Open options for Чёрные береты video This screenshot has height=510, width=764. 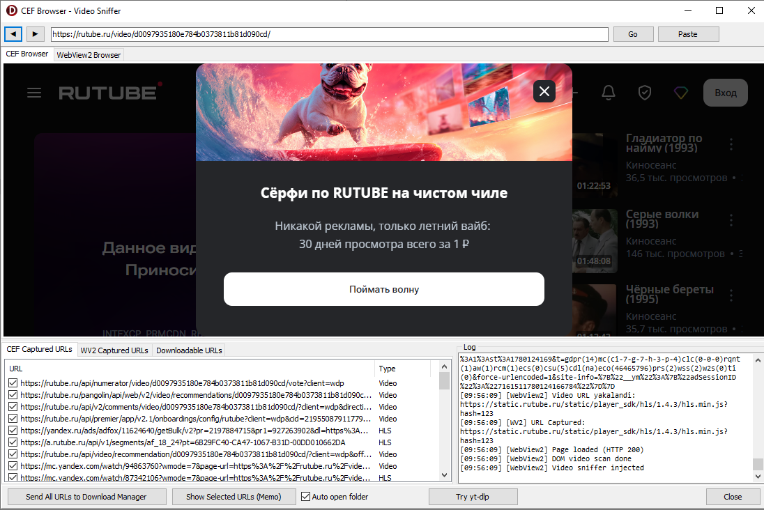tap(731, 295)
